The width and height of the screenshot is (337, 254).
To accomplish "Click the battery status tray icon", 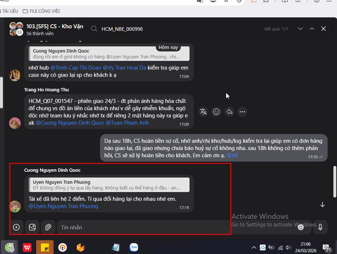I will click(x=271, y=247).
